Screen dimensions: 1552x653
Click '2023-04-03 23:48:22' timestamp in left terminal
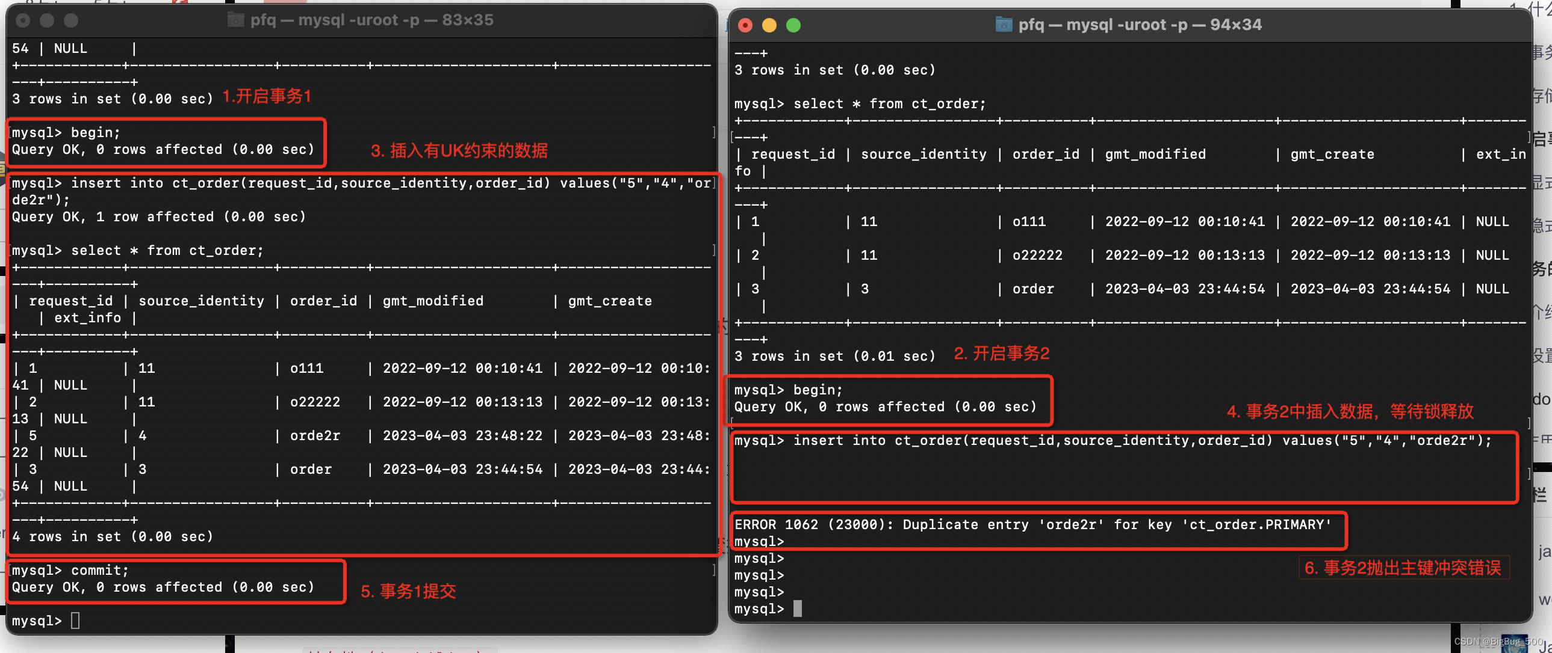[463, 435]
